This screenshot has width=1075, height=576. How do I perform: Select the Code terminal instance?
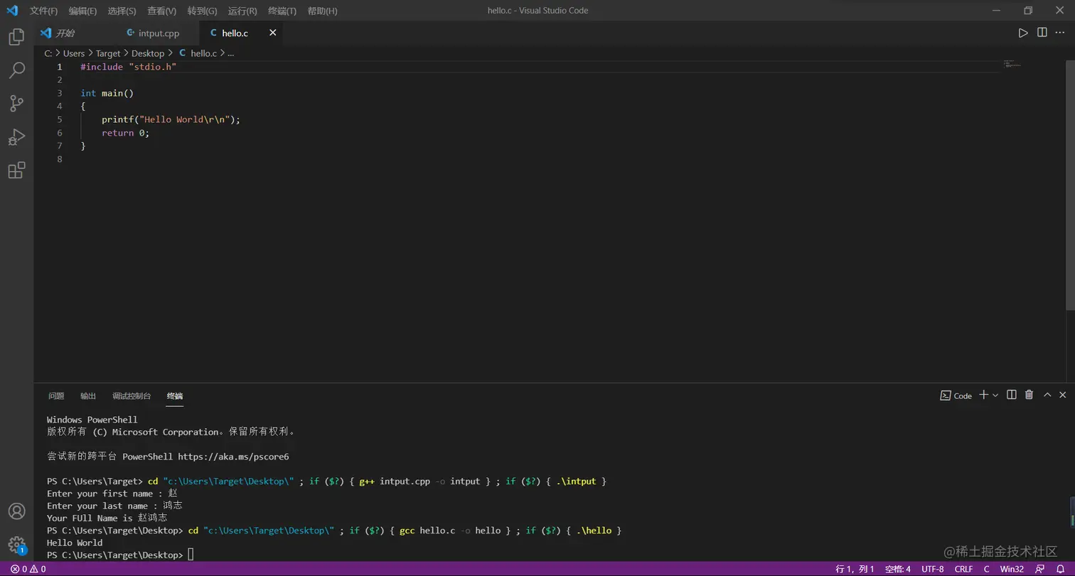click(956, 396)
